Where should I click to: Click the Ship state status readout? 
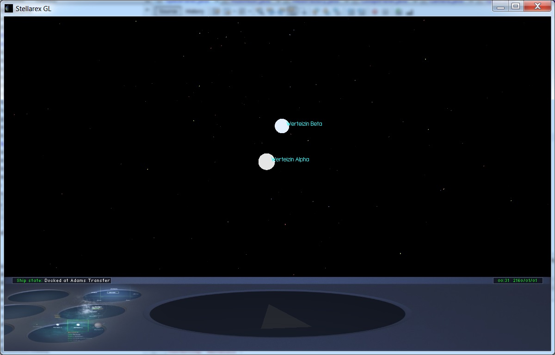tap(62, 281)
